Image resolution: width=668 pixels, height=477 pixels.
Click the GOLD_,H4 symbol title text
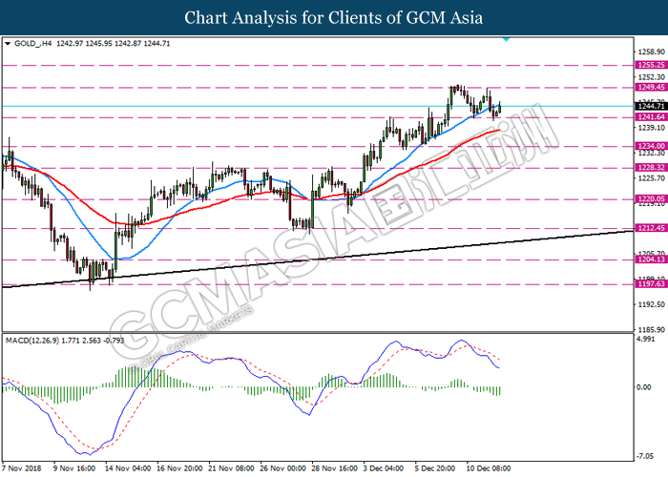click(33, 44)
